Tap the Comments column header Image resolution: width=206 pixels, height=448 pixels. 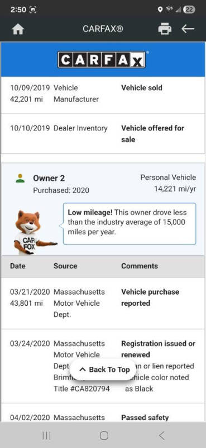(x=140, y=266)
